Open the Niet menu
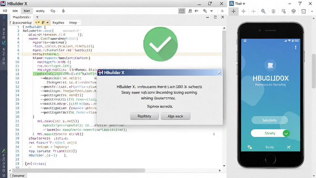Screen dimensions: 316x178 (x=27, y=11)
